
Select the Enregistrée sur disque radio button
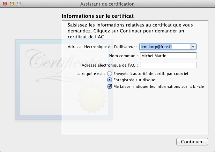(x=110, y=80)
